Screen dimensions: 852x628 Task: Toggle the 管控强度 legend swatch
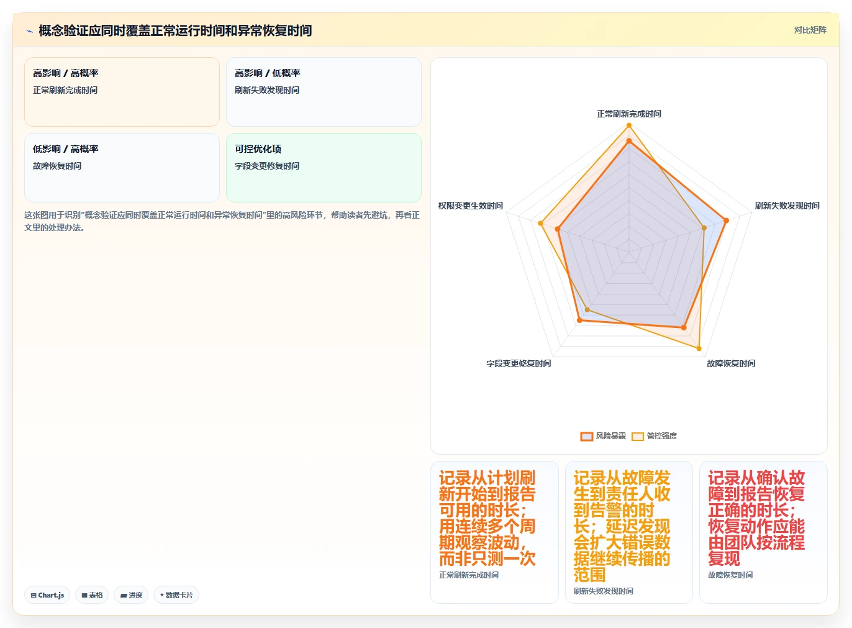[638, 436]
